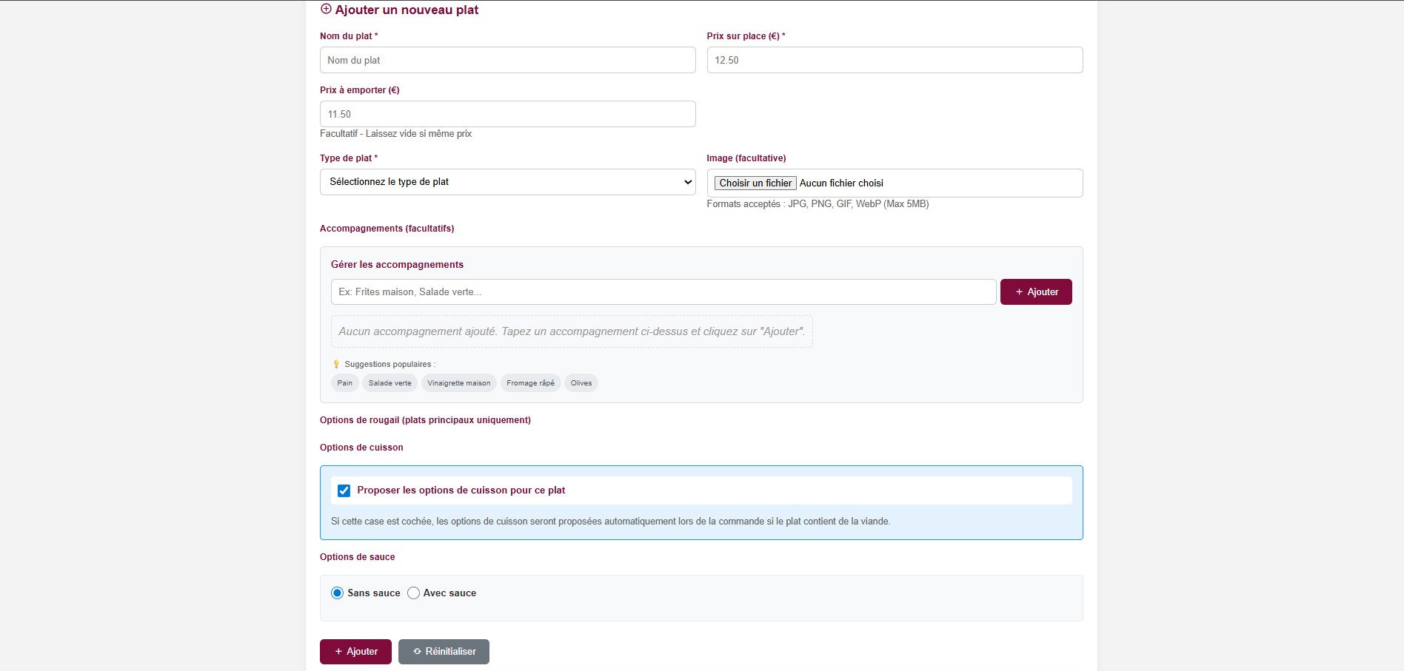Click the lightbulb icon next to Suggestions populaires

[336, 364]
